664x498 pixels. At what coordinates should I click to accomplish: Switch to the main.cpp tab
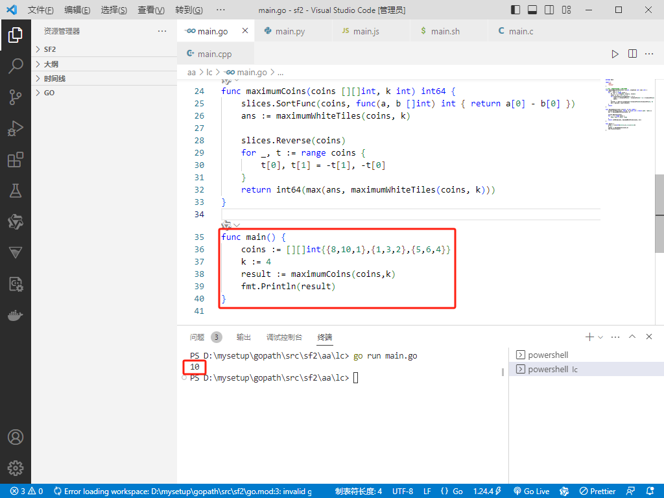coord(215,54)
